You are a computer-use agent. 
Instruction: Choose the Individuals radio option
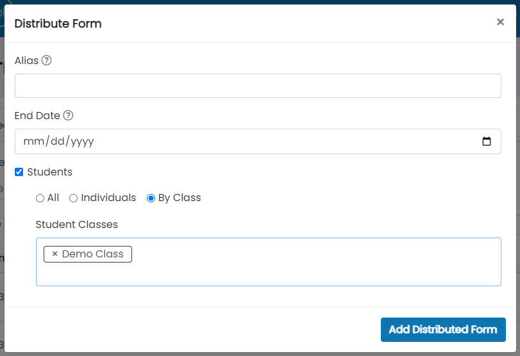[73, 198]
